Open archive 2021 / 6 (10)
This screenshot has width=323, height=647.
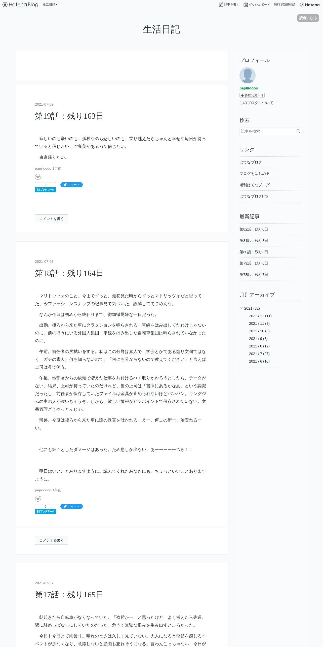[x=259, y=361]
